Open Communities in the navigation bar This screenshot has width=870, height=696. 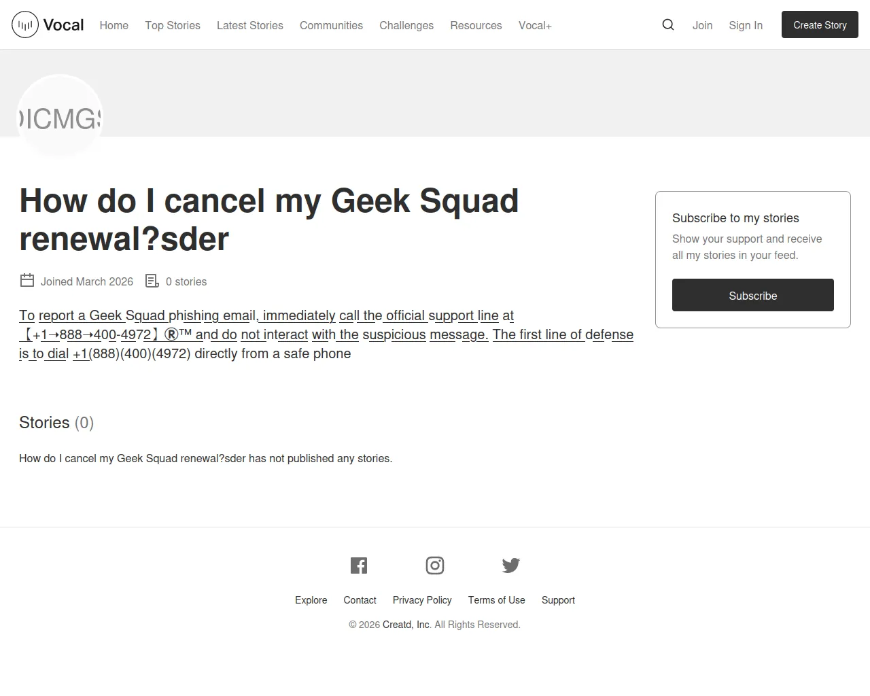pyautogui.click(x=331, y=25)
